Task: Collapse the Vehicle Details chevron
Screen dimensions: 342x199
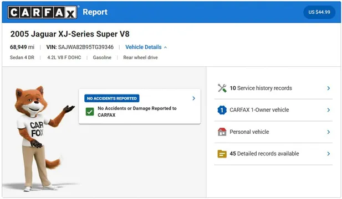Action: (x=165, y=48)
